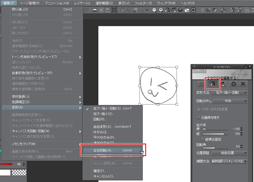Image resolution: width=254 pixels, height=182 pixels.
Task: Open the 位置調整 dropdown
Action: (x=229, y=153)
